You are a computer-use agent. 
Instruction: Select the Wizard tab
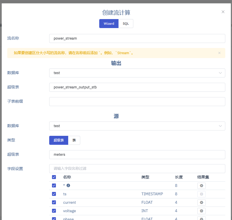pyautogui.click(x=109, y=24)
